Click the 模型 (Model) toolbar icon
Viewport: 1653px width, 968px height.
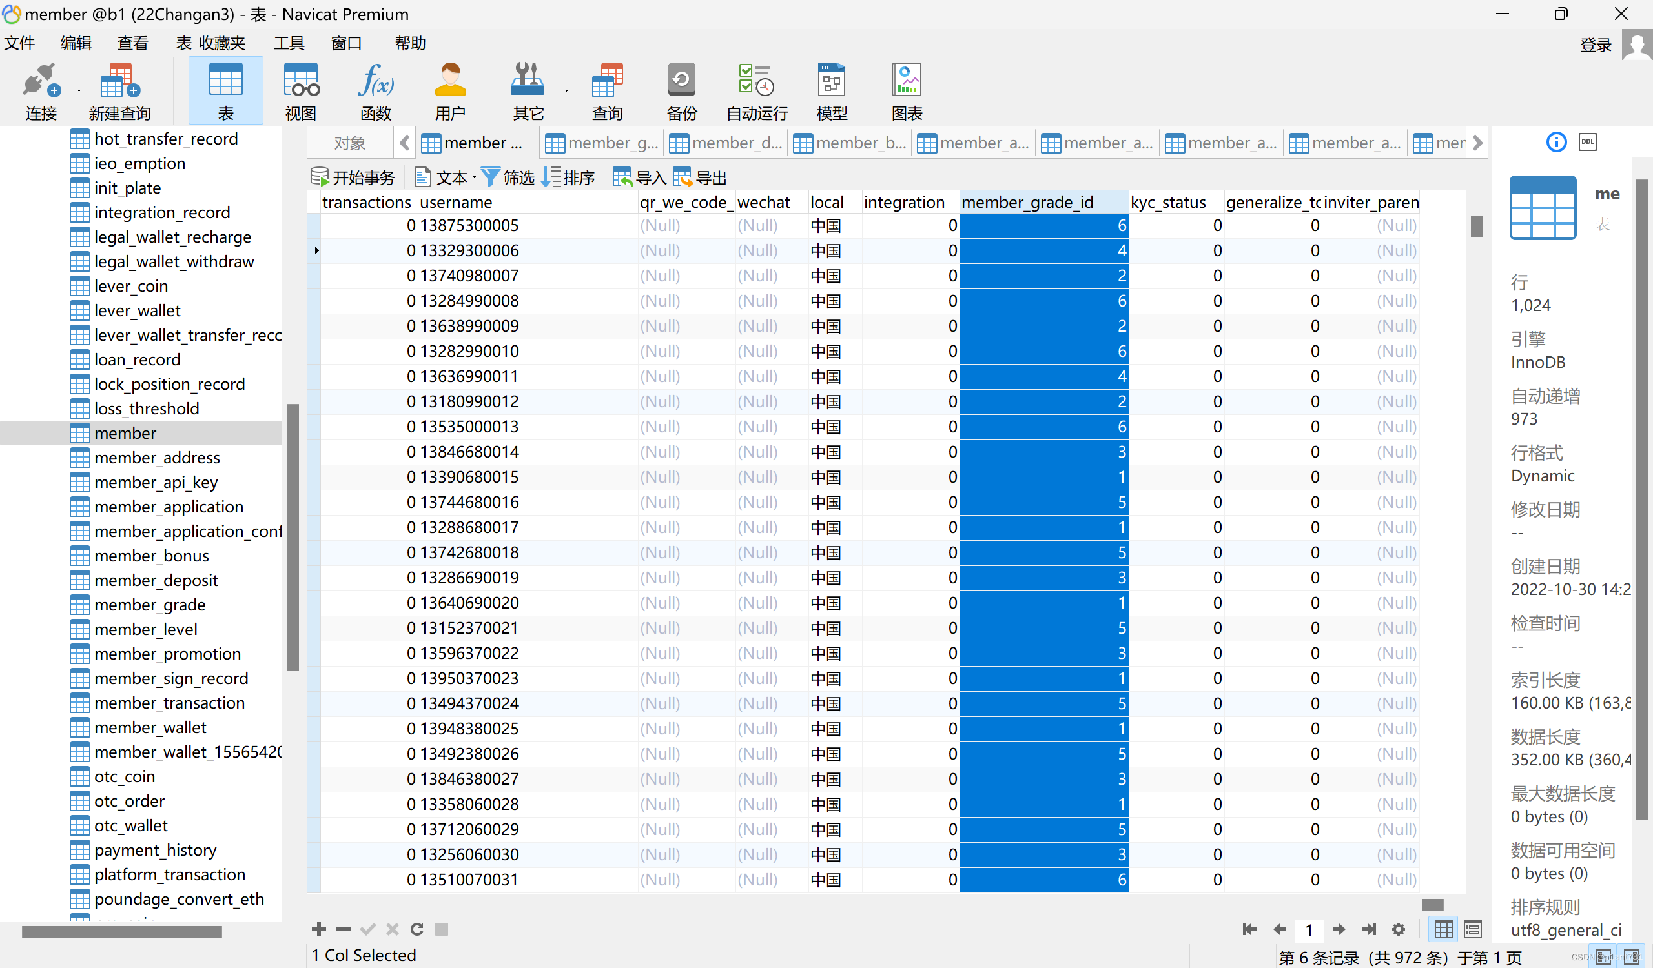831,91
